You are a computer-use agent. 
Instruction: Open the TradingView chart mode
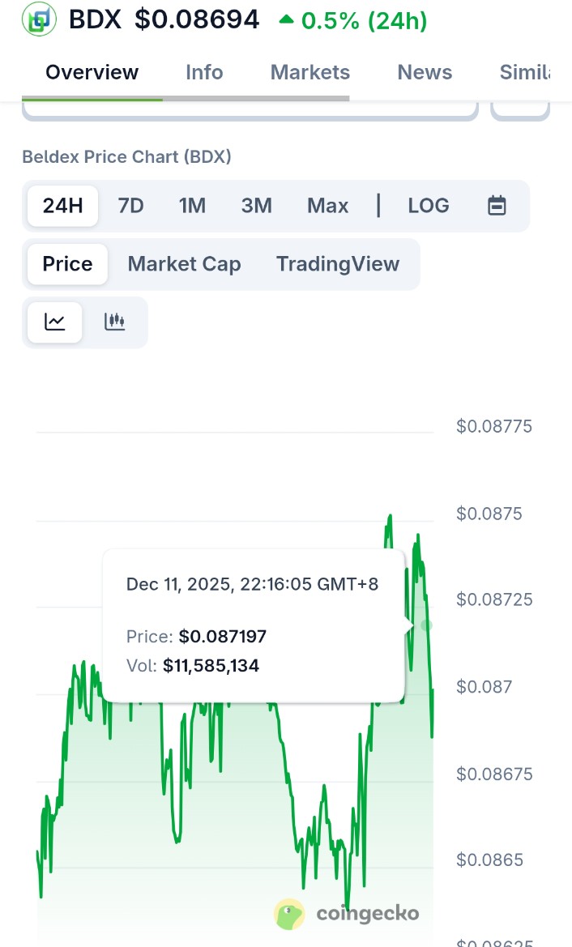(338, 264)
